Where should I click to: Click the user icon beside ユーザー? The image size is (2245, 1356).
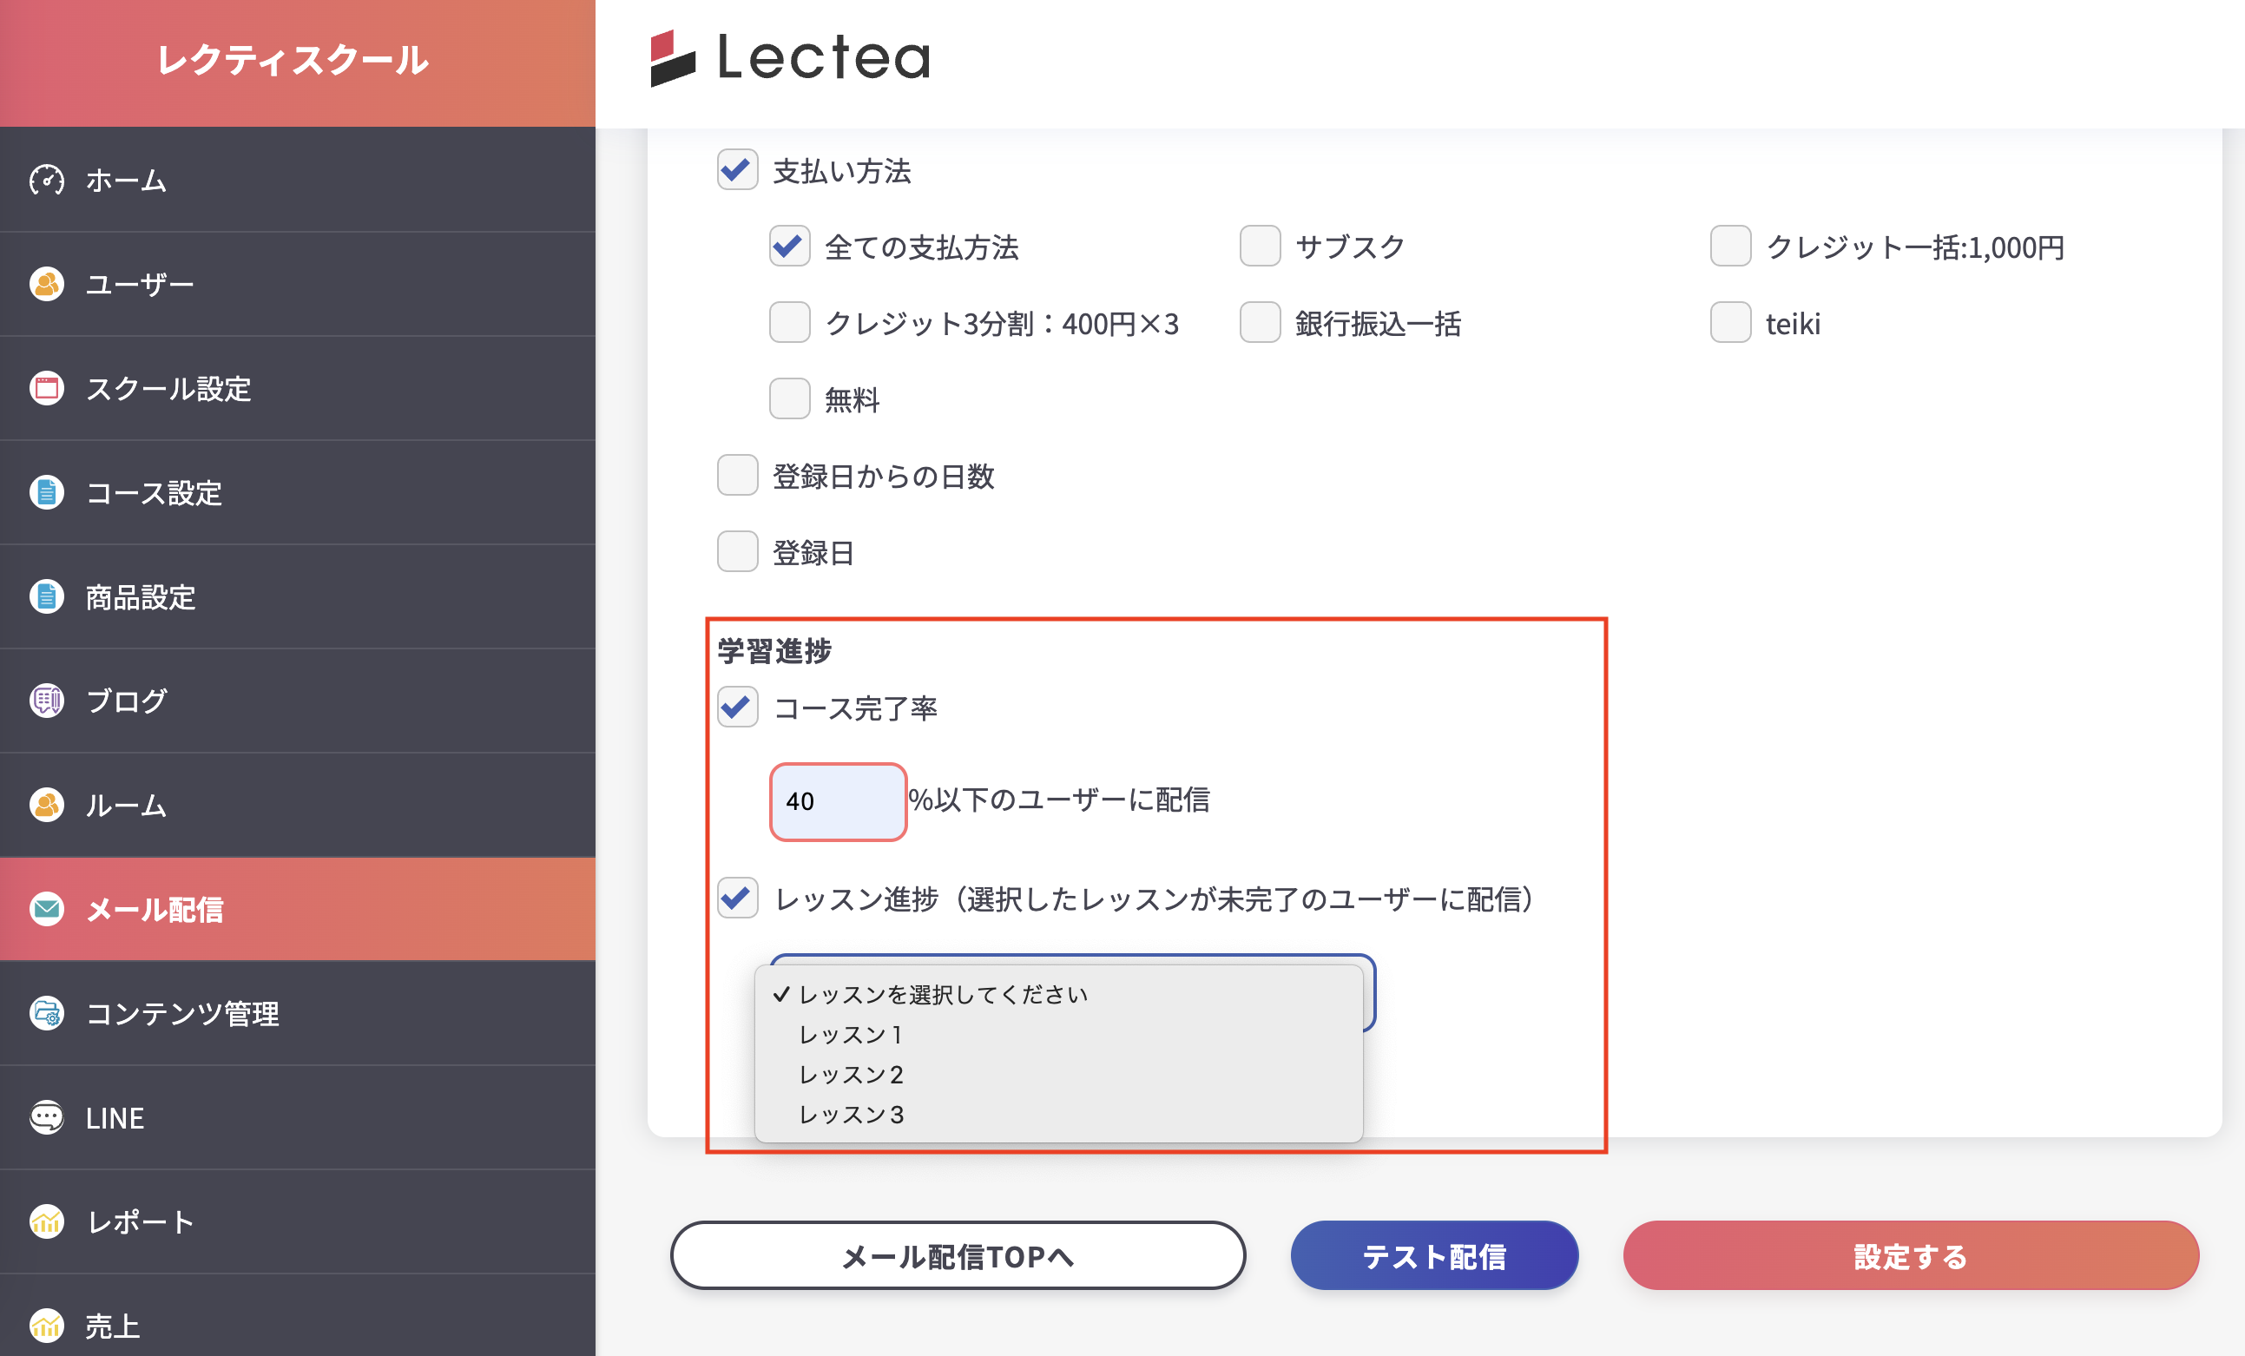(x=47, y=285)
